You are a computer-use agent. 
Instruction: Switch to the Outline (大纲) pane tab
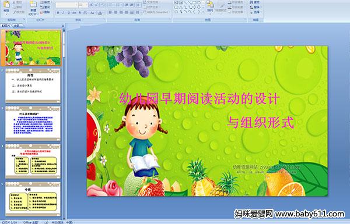click(17, 26)
